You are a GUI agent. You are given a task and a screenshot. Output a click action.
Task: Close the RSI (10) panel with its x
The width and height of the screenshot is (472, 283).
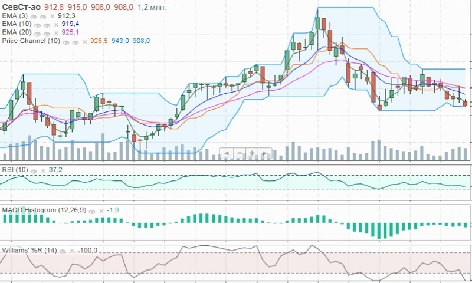click(43, 171)
